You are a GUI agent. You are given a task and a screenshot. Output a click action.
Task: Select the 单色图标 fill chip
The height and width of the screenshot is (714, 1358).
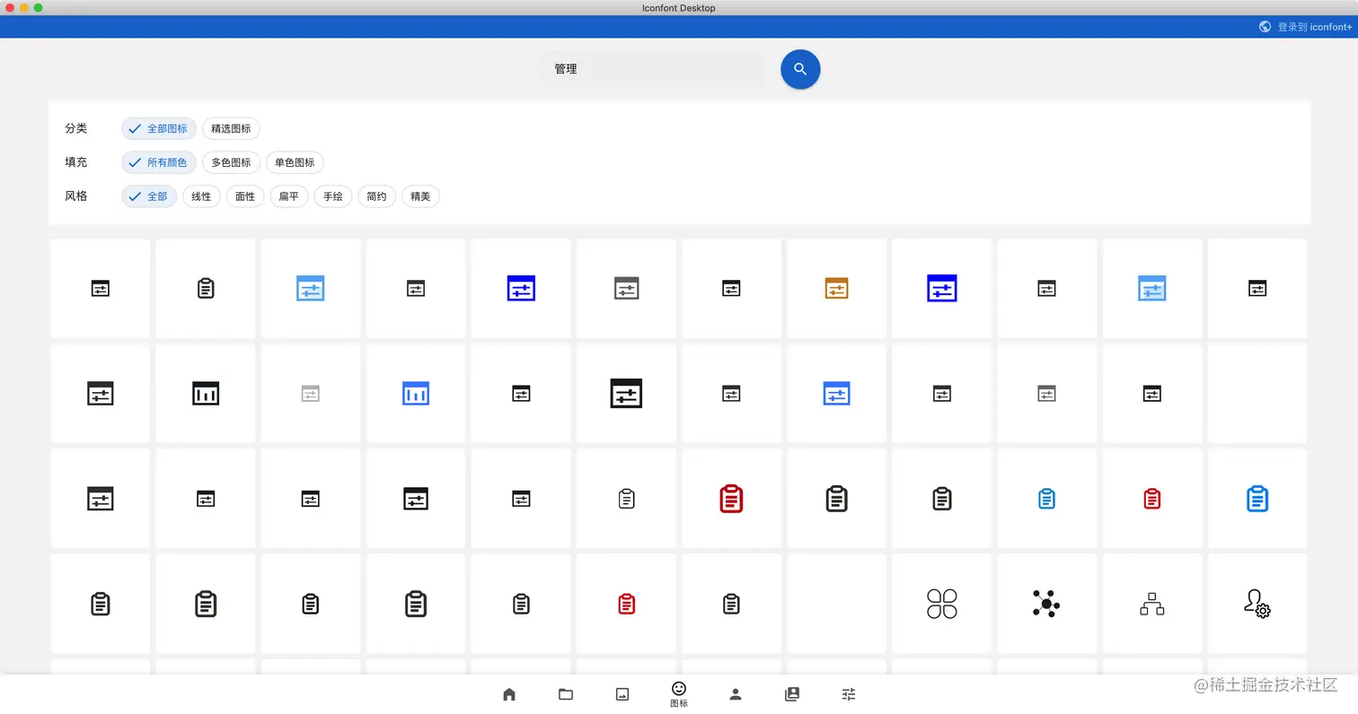tap(295, 162)
